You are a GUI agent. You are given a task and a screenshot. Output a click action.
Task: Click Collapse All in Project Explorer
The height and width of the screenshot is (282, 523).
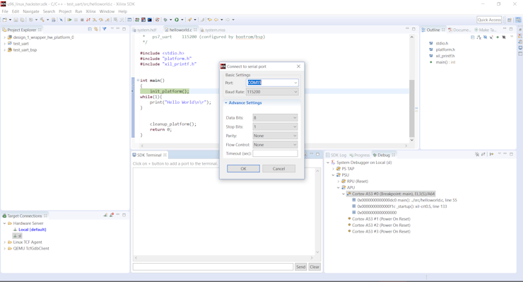(90, 29)
